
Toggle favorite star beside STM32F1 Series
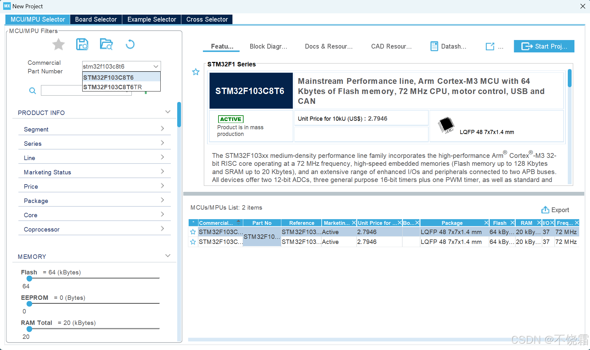point(196,72)
